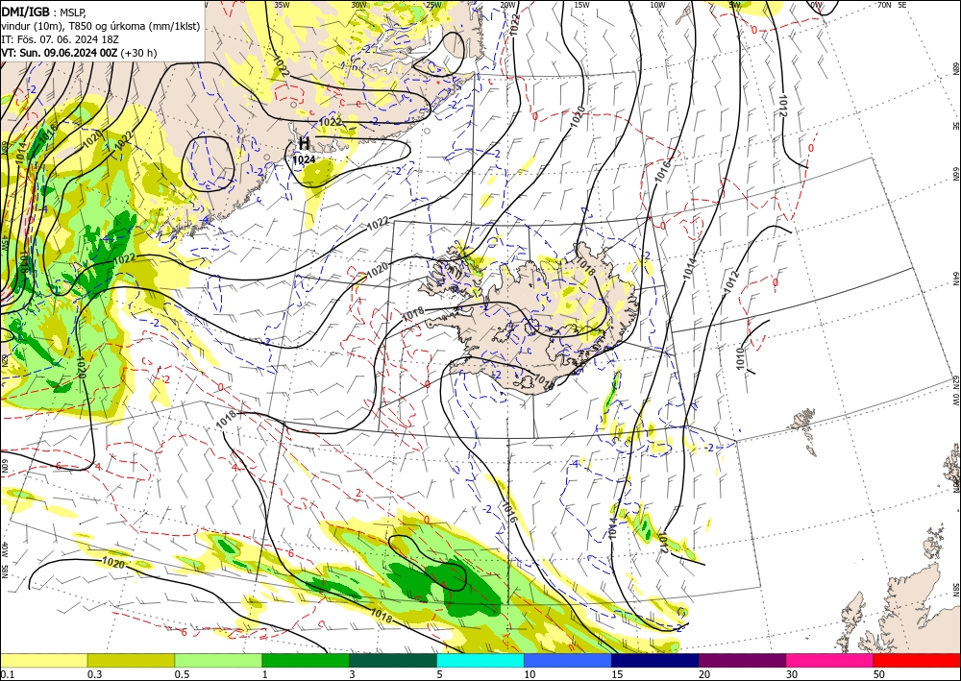The width and height of the screenshot is (961, 681).
Task: Click the '30' legend scale value
Action: pyautogui.click(x=792, y=674)
